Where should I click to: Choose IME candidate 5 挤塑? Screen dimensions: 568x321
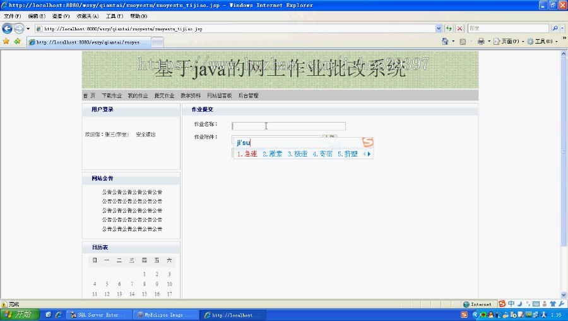coord(348,154)
